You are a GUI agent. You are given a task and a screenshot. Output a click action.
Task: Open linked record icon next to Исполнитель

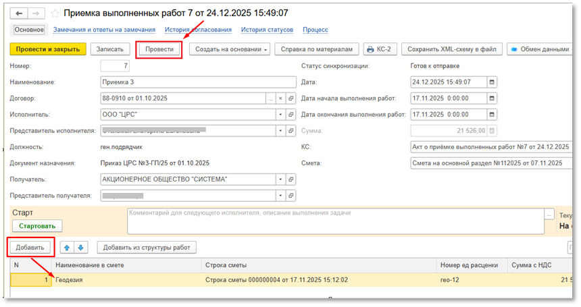(291, 115)
